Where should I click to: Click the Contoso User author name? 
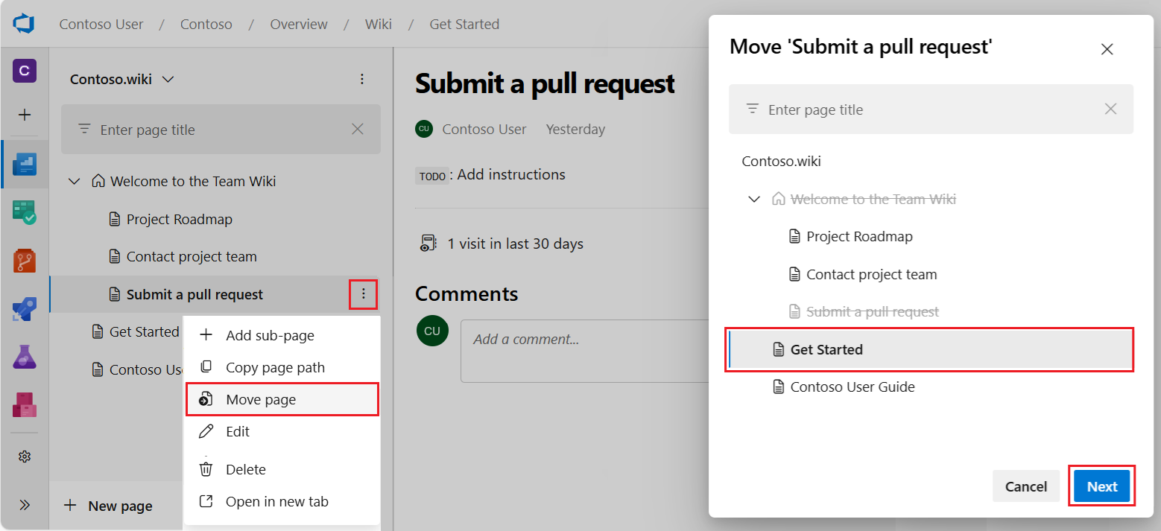click(484, 129)
